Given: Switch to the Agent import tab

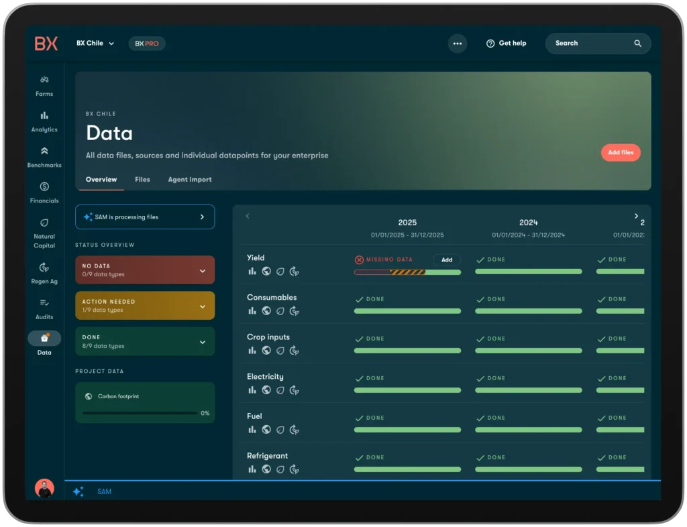Looking at the screenshot, I should (x=189, y=180).
